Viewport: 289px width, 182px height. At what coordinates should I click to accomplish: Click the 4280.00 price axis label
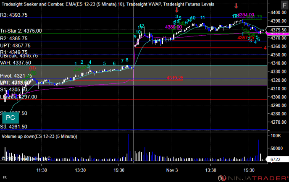click(278, 114)
